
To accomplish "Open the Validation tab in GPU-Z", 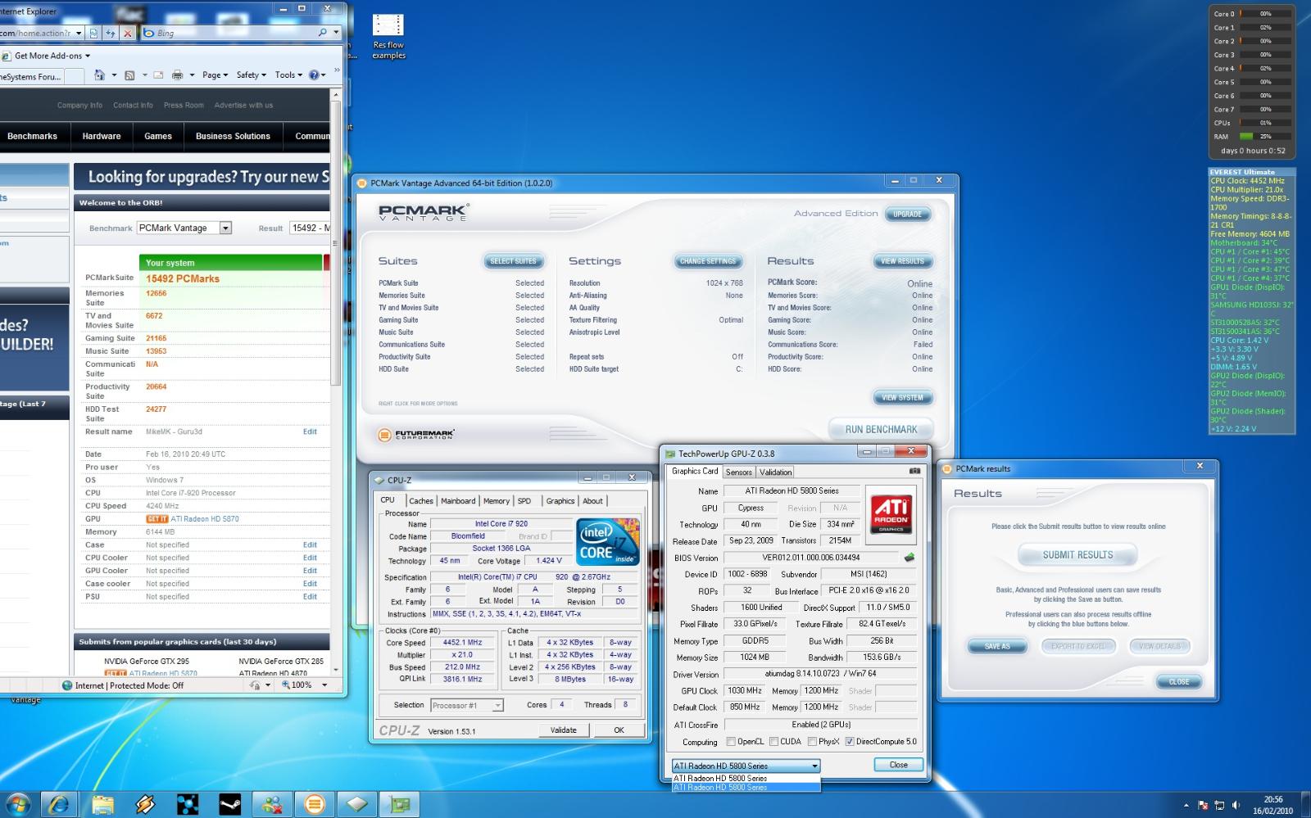I will click(775, 472).
